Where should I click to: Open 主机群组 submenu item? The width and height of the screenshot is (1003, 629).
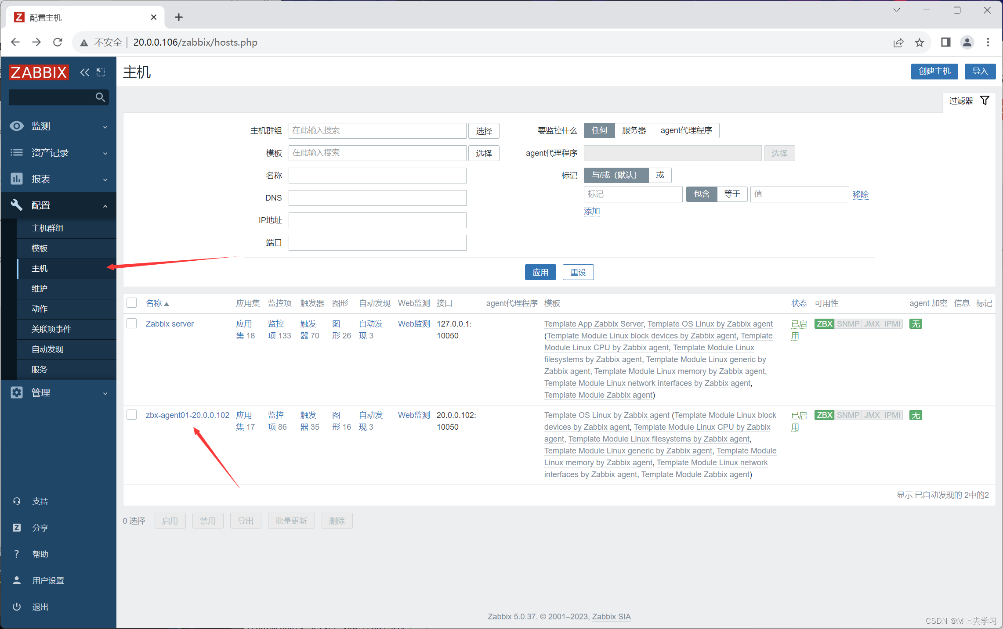coord(66,228)
